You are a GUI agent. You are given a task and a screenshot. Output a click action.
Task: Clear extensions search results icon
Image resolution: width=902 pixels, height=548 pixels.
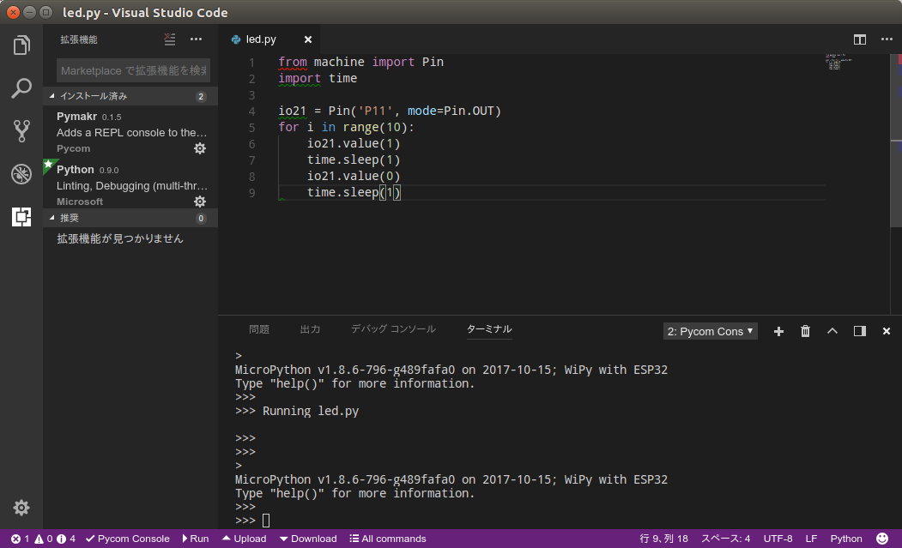pos(170,39)
